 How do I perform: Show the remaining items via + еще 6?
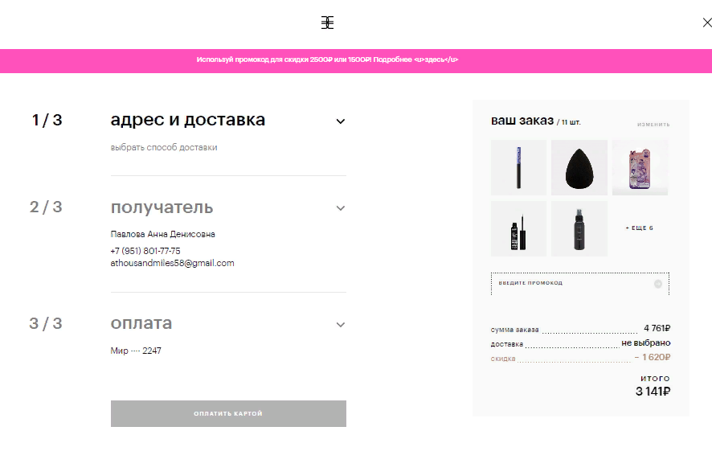click(x=640, y=228)
